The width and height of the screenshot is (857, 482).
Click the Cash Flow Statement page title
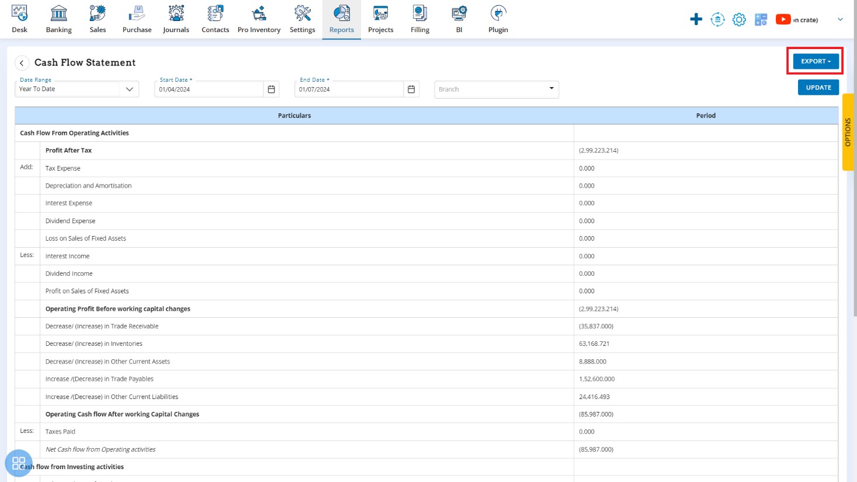click(x=85, y=63)
